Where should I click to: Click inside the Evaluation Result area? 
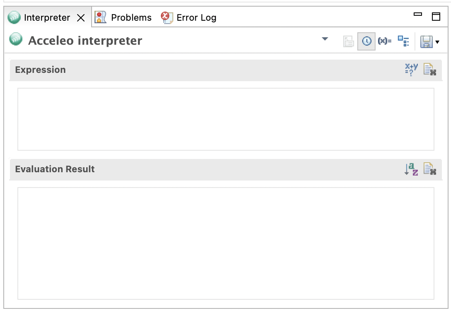click(x=225, y=243)
